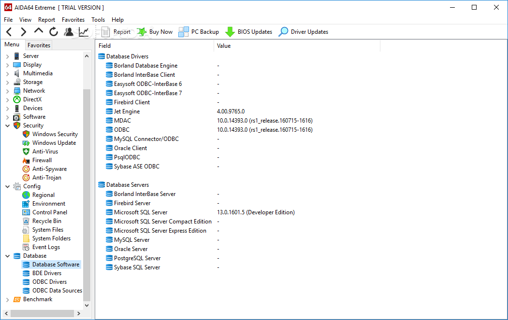The image size is (508, 320).
Task: Select the Anti-Trojan tree item
Action: click(x=42, y=178)
